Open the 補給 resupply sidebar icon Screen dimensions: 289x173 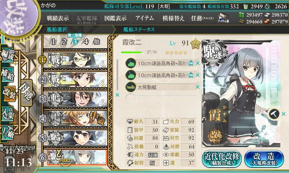pos(8,75)
